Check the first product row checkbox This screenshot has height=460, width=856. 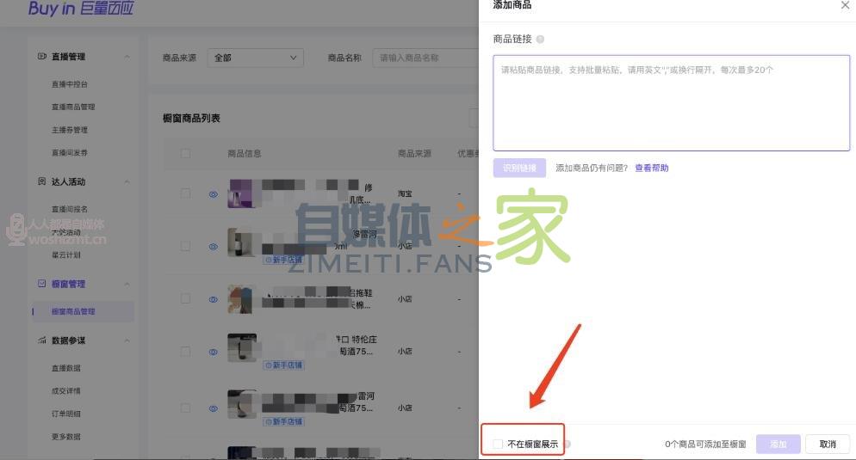tap(185, 194)
